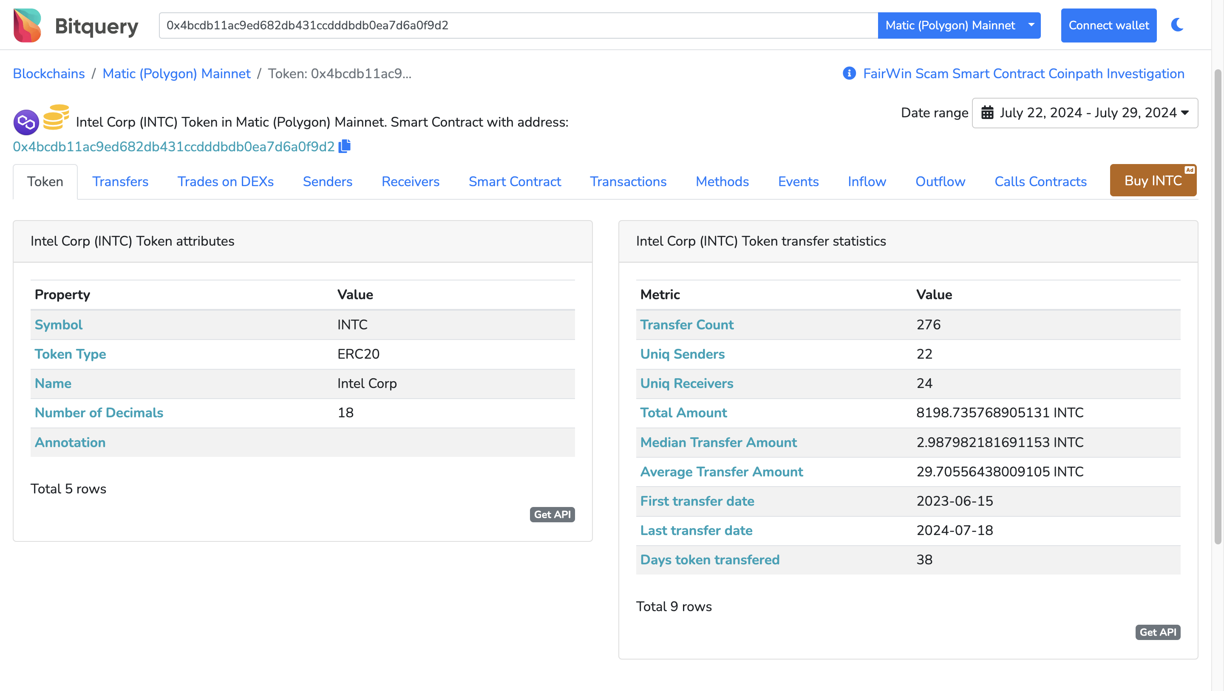
Task: Click the Connect wallet button
Action: pos(1108,25)
